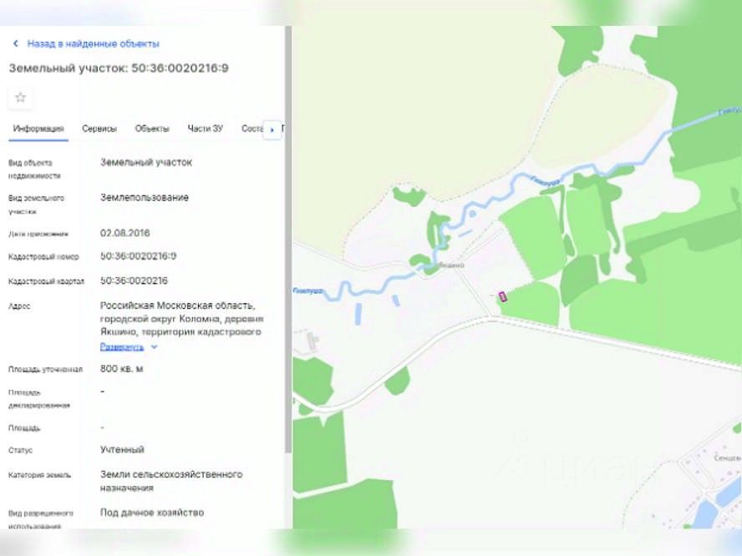Click the Площадь уточненная label
Image resolution: width=742 pixels, height=556 pixels.
click(45, 369)
